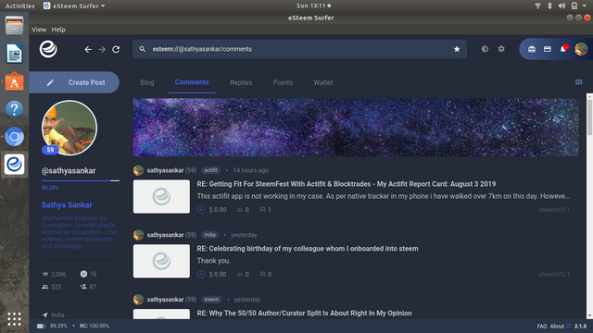Open the steem tag label
This screenshot has width=593, height=333.
[211, 300]
